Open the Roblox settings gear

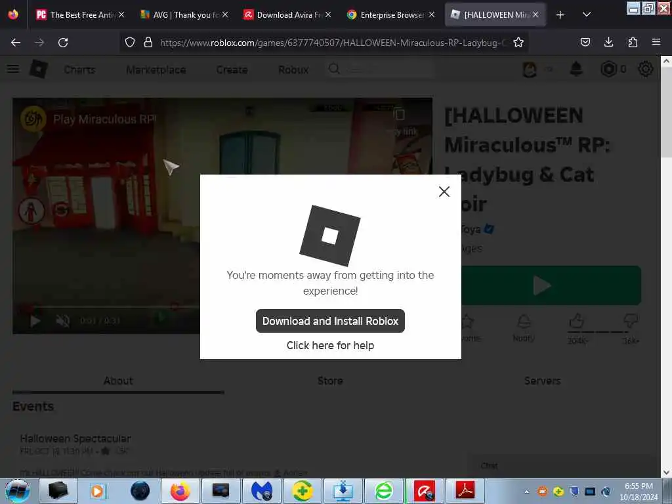point(646,69)
